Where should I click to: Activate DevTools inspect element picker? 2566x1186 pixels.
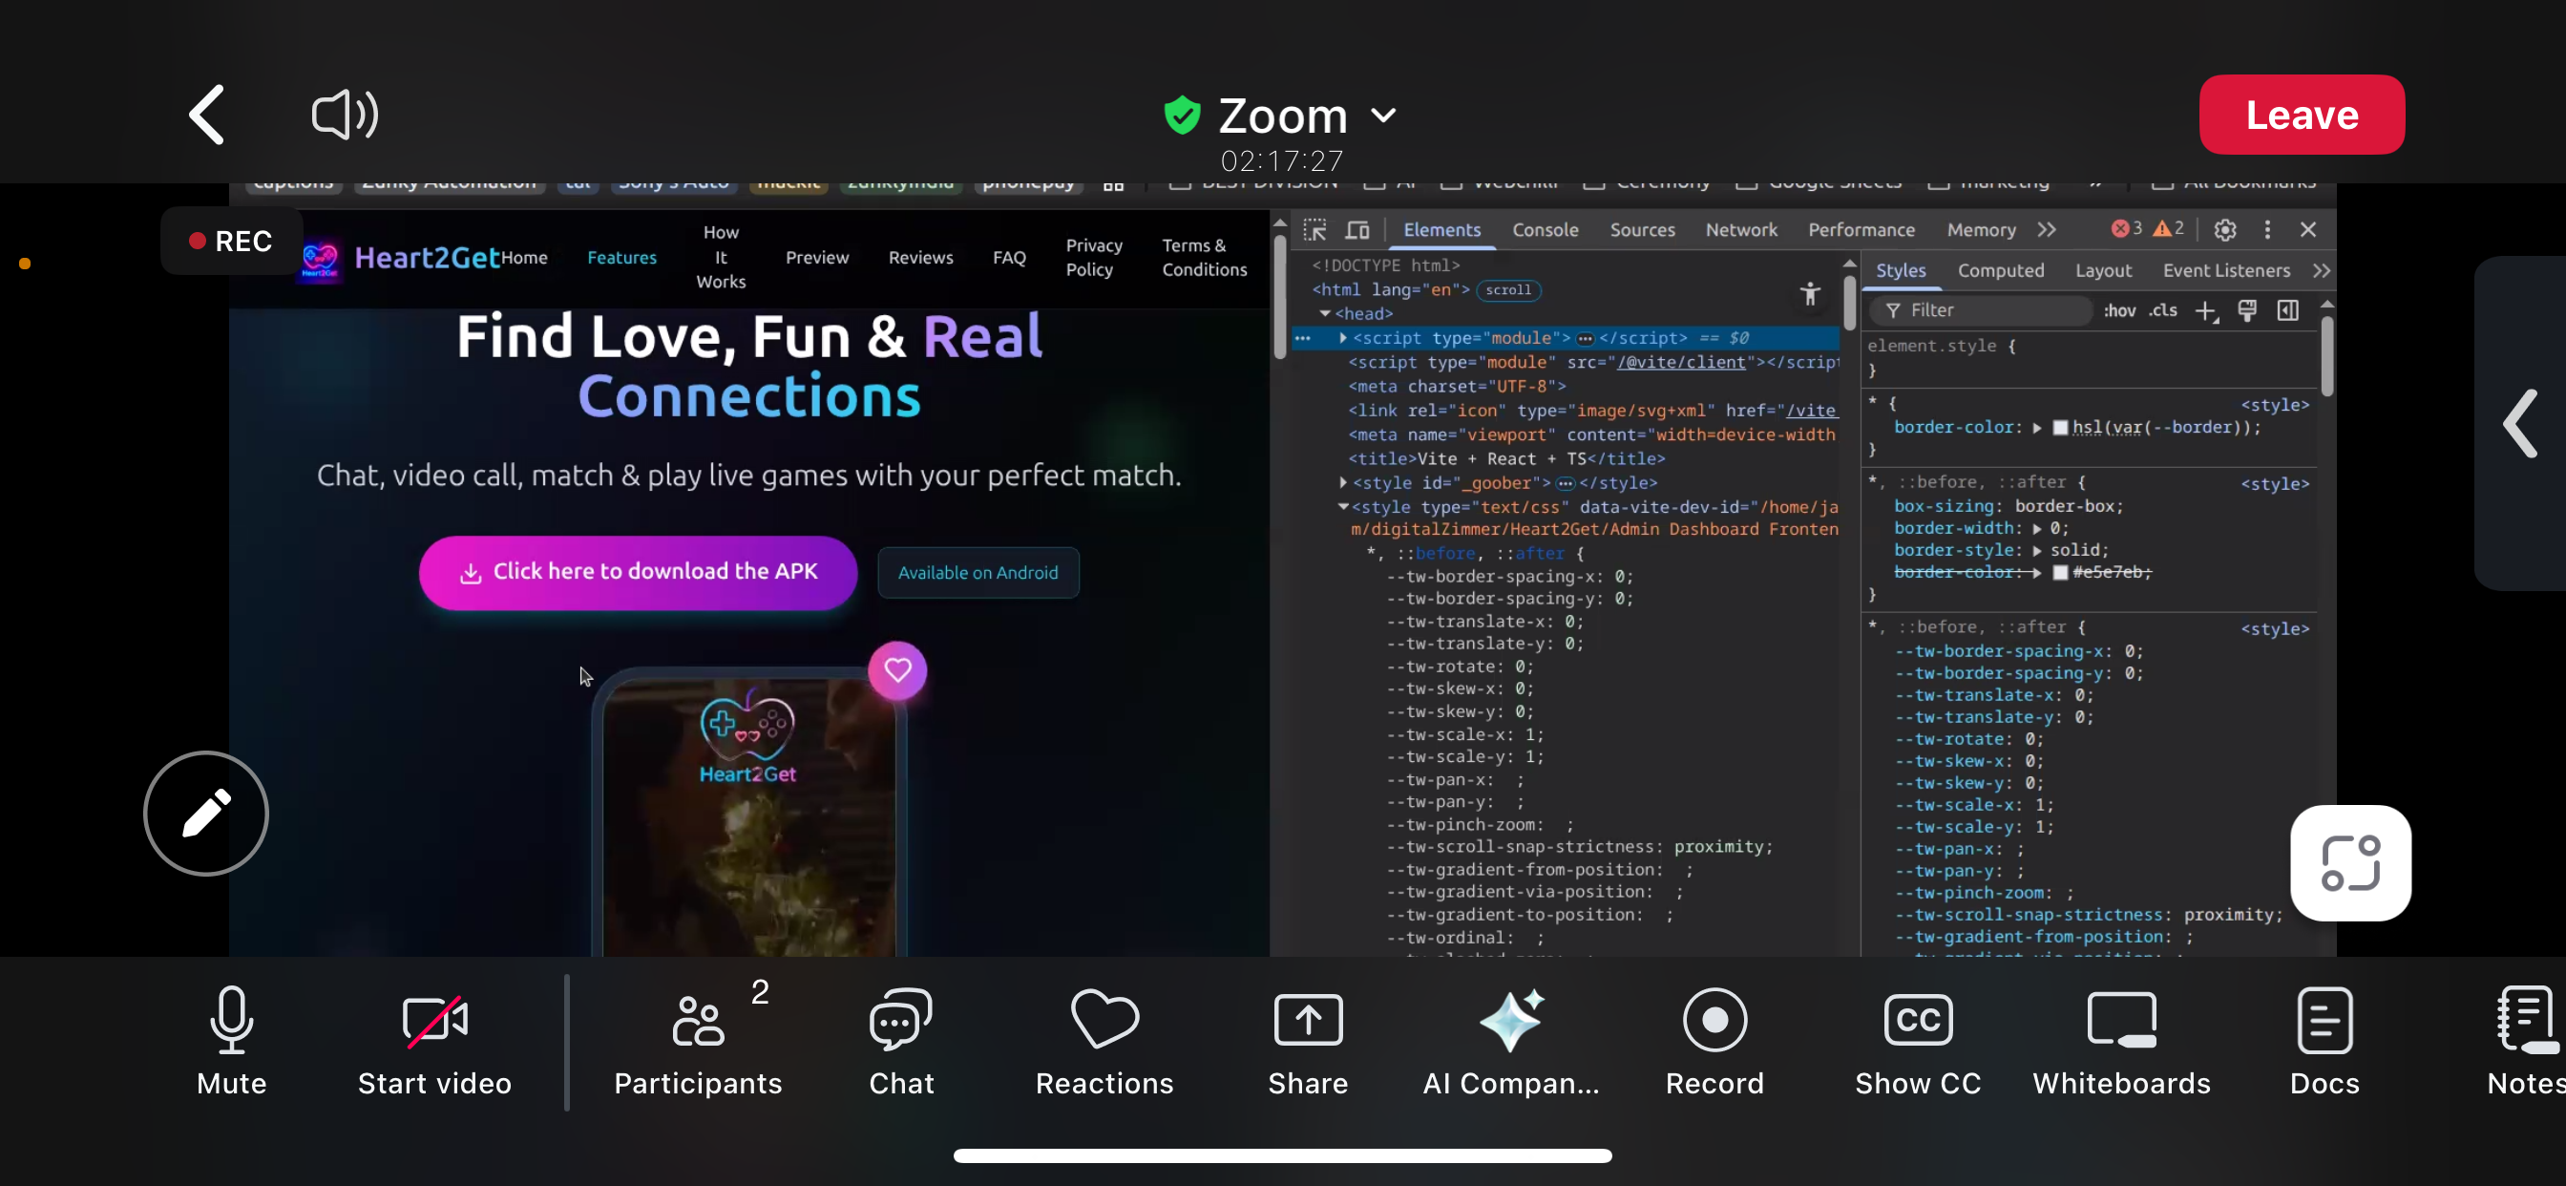(x=1314, y=230)
